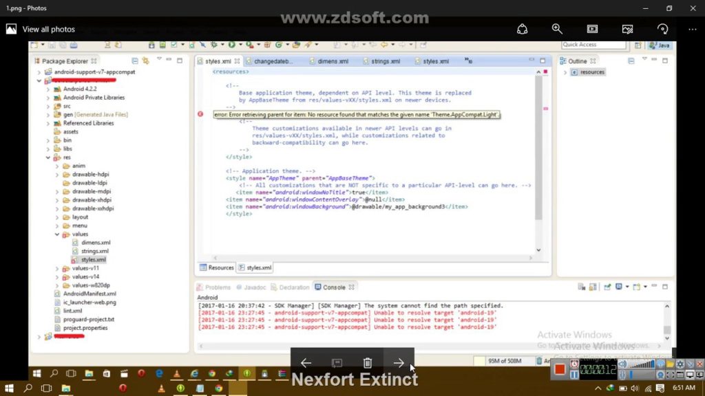This screenshot has width=705, height=396.
Task: Switch to the strings.xml editor tab
Action: pos(386,61)
